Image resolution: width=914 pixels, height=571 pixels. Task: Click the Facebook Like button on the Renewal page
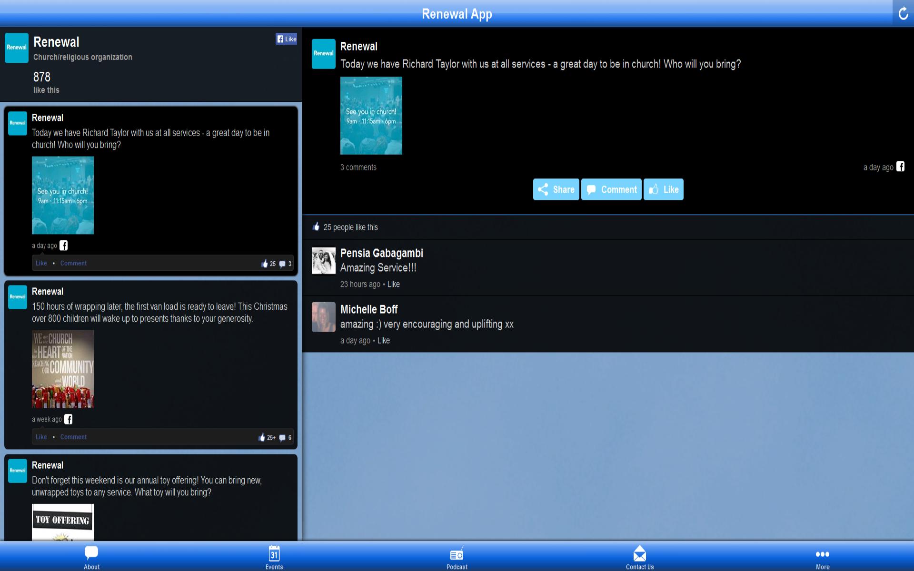coord(286,39)
